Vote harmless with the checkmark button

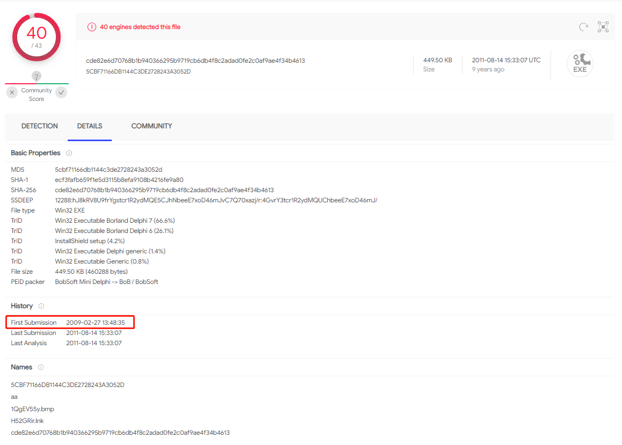tap(61, 92)
